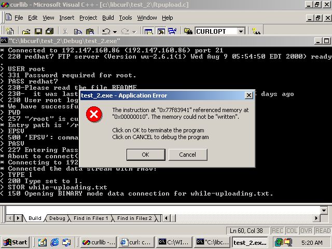This screenshot has width=332, height=249.
Task: Click the Save All toolbar icon
Action: pos(50,31)
